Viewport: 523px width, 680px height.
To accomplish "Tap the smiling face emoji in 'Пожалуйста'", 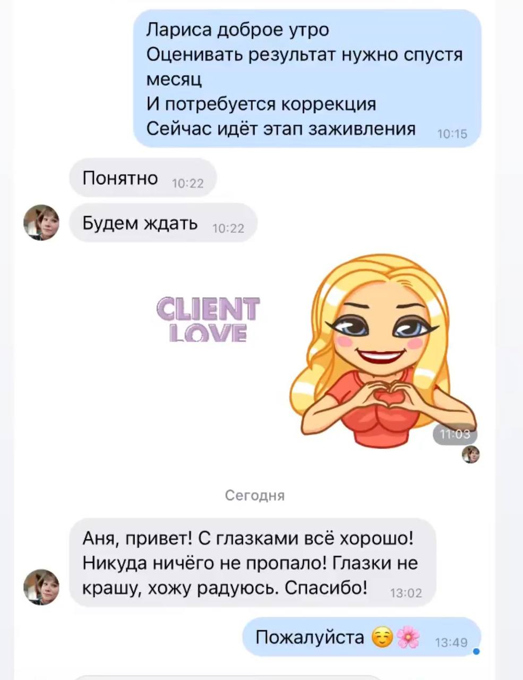I will coord(382,637).
